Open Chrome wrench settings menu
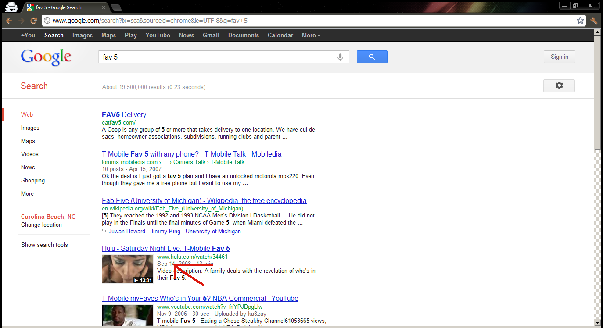 click(x=594, y=21)
